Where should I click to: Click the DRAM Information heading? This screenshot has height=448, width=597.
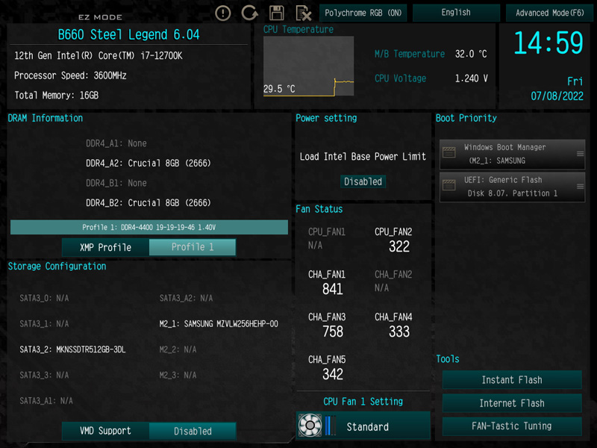click(x=46, y=118)
